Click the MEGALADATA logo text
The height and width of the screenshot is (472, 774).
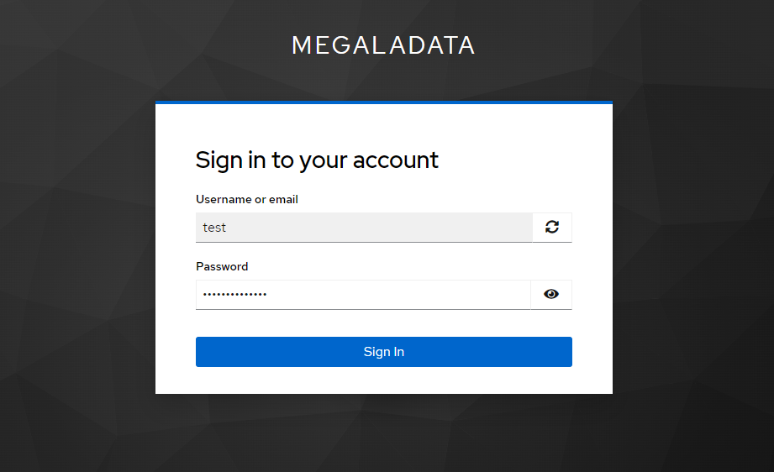383,45
